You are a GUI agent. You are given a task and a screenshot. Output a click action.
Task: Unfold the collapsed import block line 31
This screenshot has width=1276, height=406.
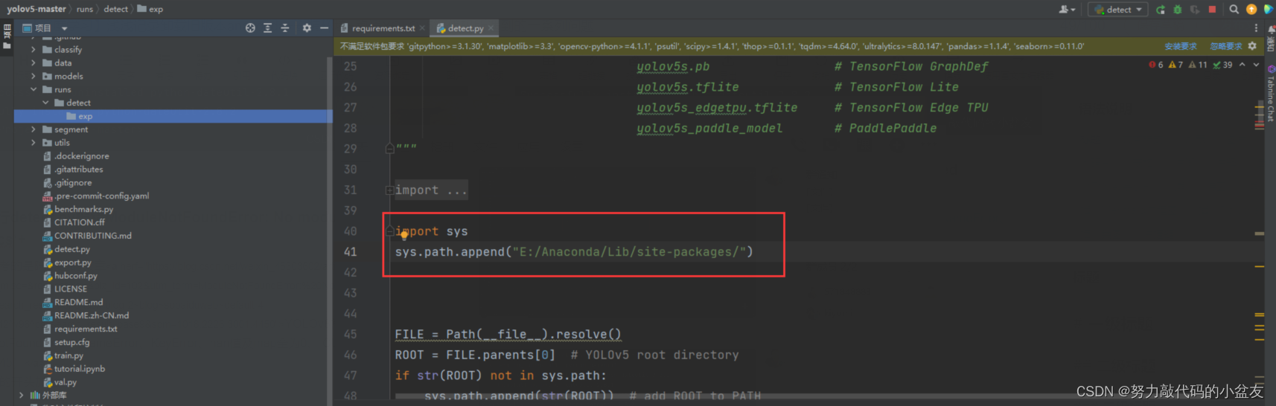[x=389, y=190]
